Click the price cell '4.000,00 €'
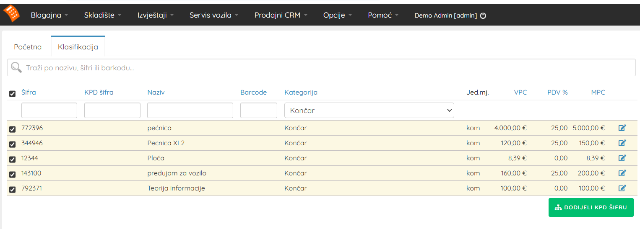 point(510,128)
